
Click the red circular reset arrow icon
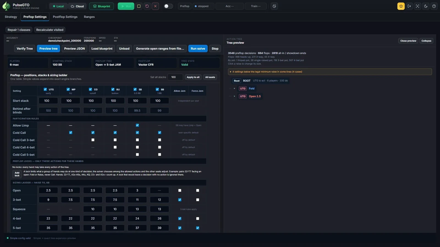(x=147, y=6)
